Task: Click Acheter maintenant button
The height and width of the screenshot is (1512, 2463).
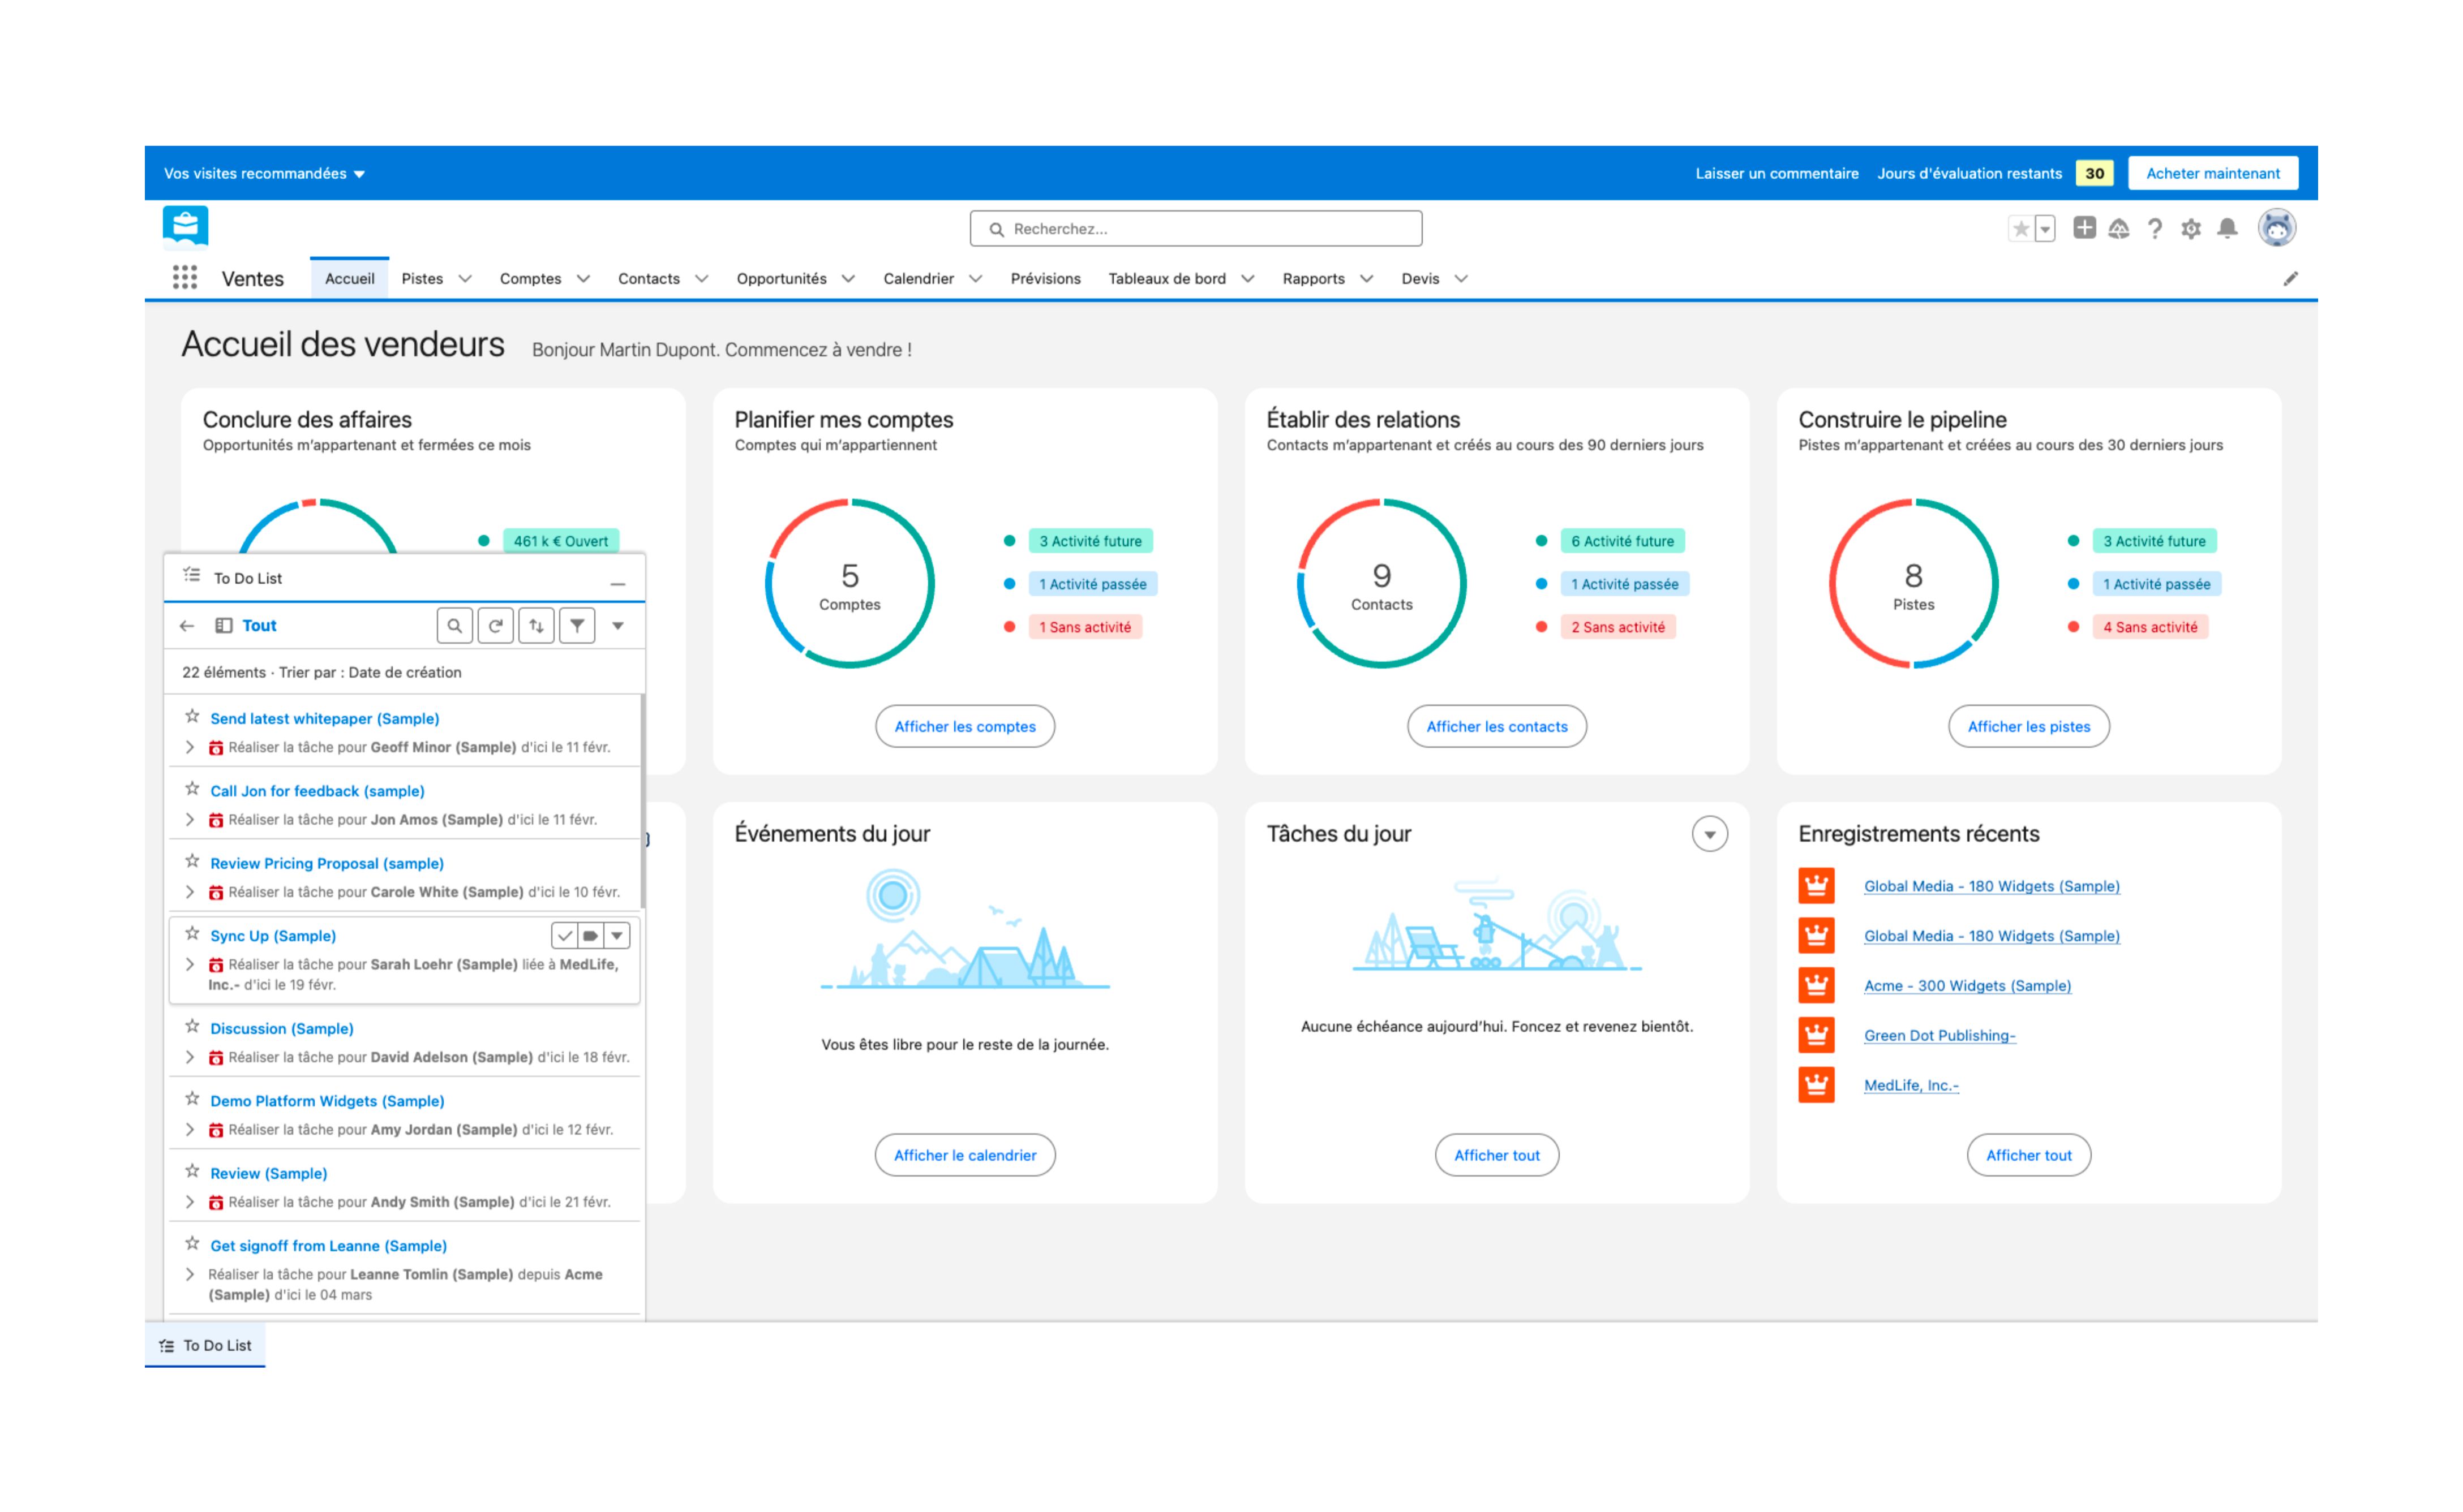Action: click(2213, 174)
